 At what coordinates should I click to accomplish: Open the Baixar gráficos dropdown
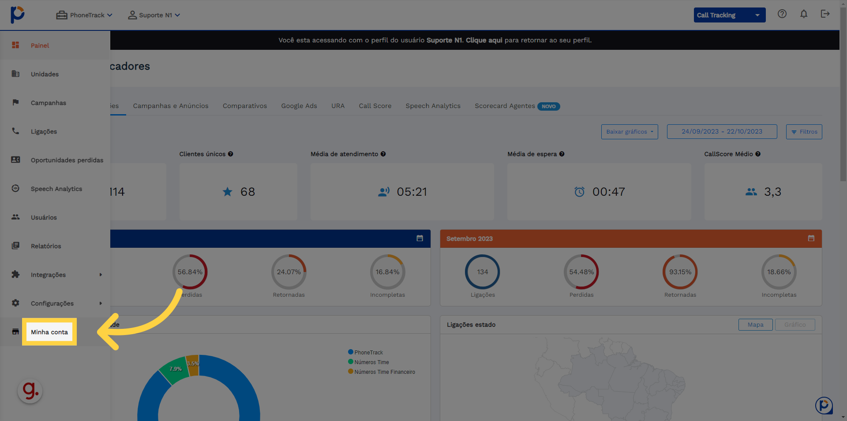630,132
